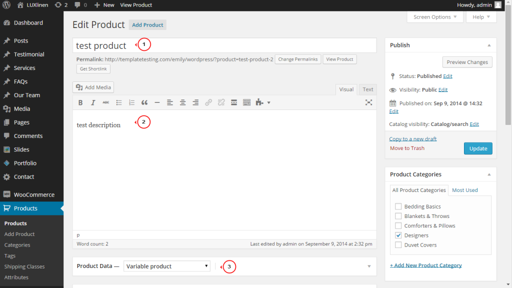Collapse the Product Data metabox

[x=369, y=266]
